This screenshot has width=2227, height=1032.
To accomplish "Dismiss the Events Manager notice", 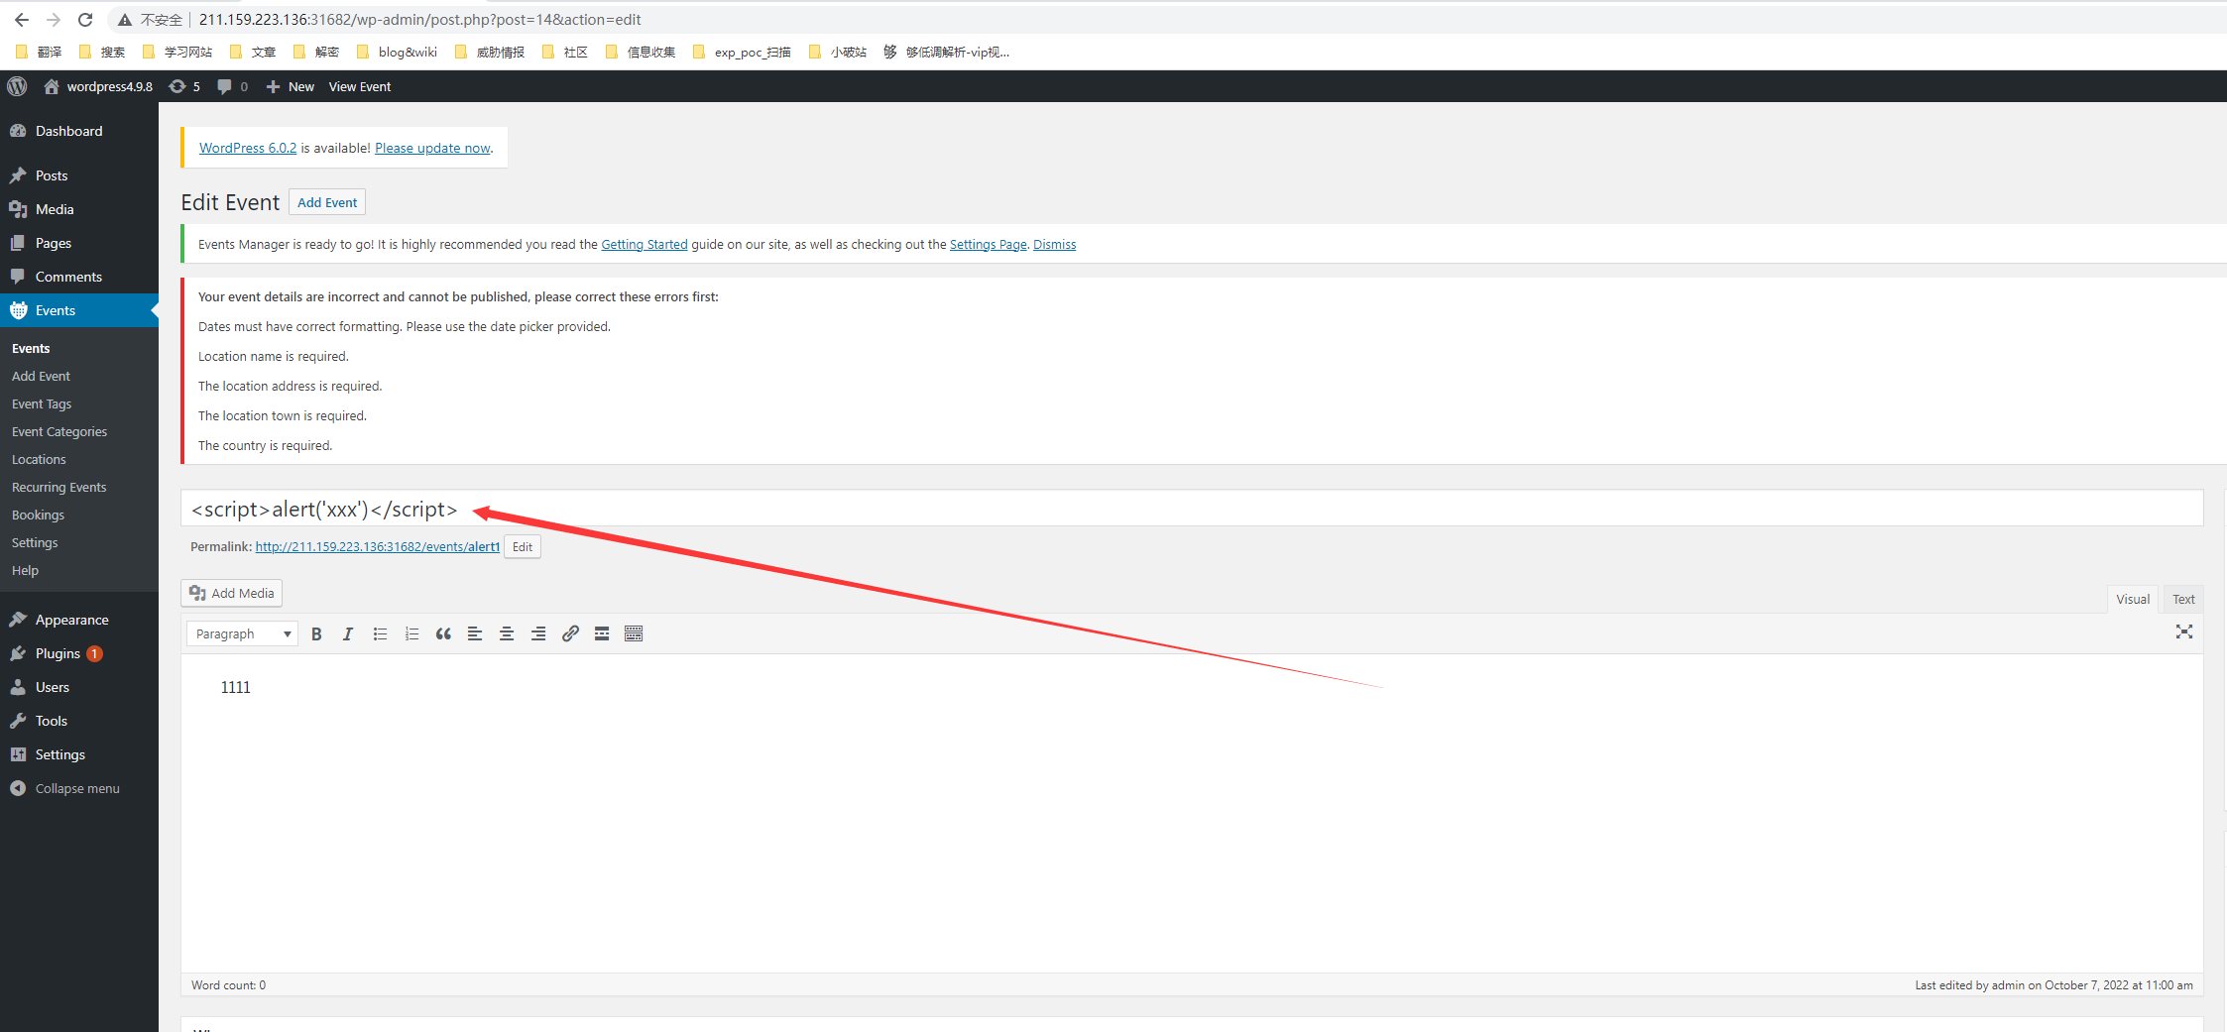I will [x=1054, y=245].
